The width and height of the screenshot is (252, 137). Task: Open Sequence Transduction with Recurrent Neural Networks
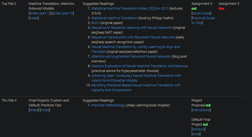tap(133, 37)
